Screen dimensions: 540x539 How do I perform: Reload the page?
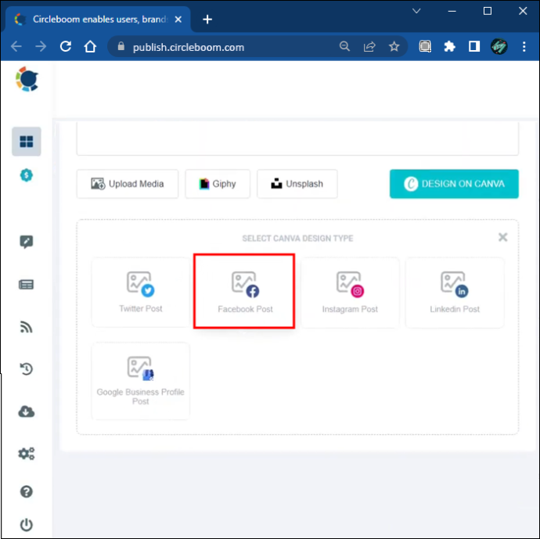pos(66,46)
